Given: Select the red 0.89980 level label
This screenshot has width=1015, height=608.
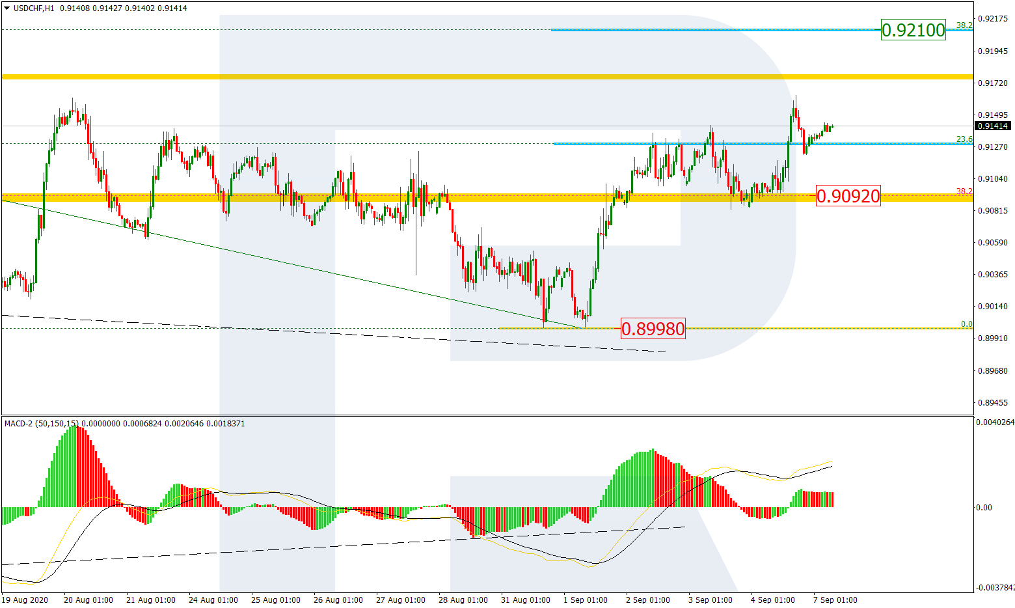Looking at the screenshot, I should coord(653,329).
